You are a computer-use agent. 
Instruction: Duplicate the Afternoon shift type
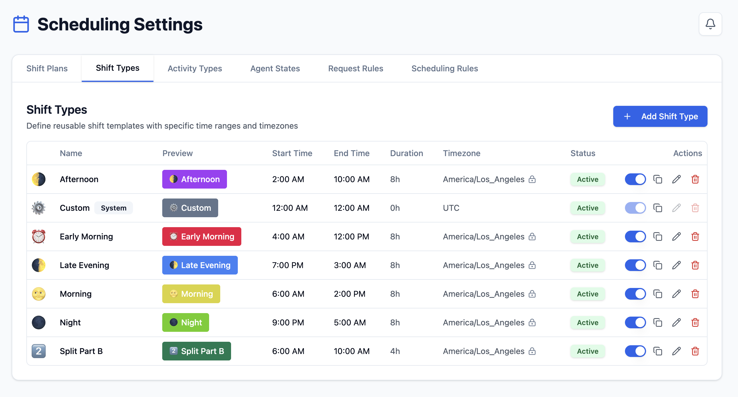pyautogui.click(x=658, y=179)
